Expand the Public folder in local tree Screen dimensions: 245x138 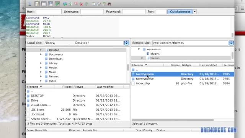(41, 81)
